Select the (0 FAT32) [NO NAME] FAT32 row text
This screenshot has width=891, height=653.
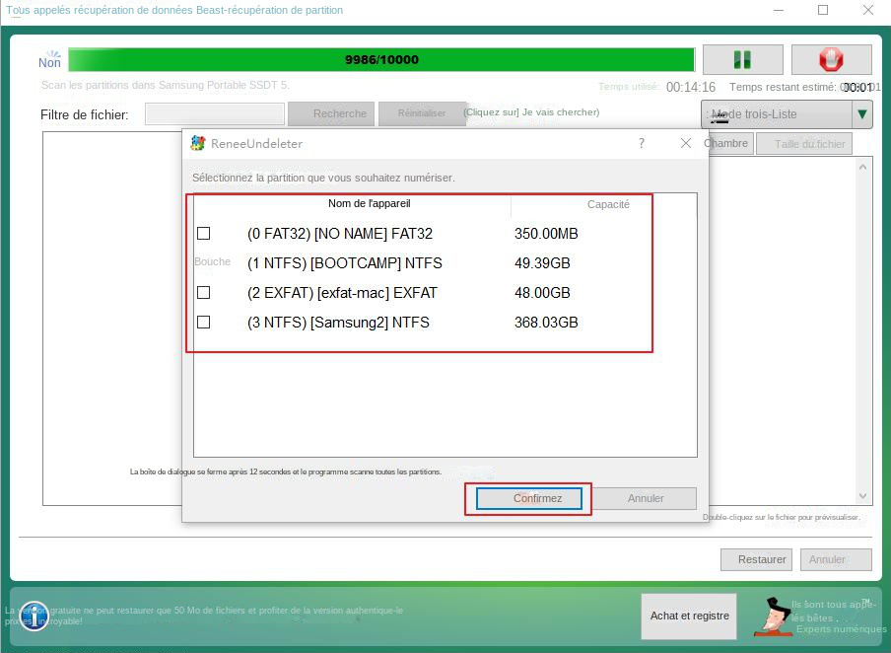340,233
